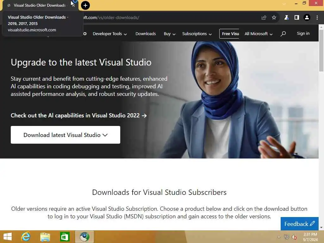324x243 pixels.
Task: Open a new browser tab
Action: pos(85,5)
